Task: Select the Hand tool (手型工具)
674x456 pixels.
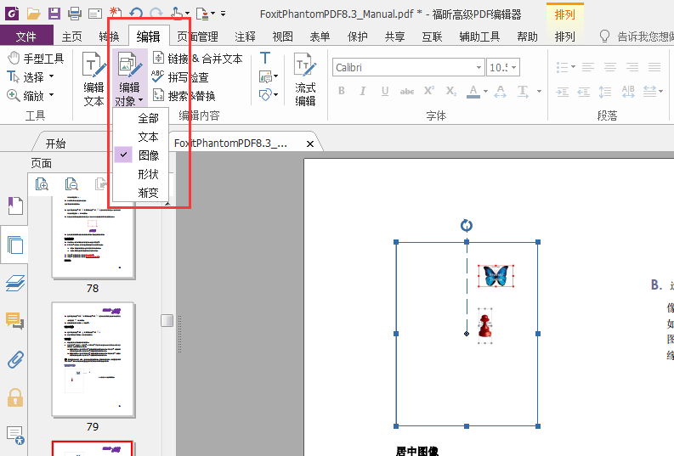Action: click(36, 58)
